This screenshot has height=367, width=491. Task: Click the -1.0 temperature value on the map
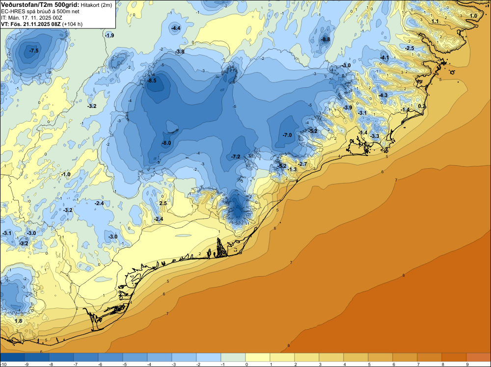[66, 174]
